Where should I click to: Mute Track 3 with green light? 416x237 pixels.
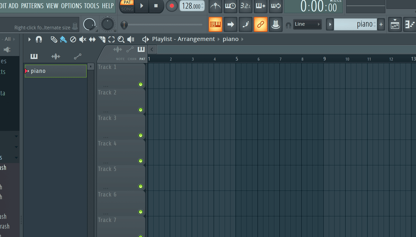pyautogui.click(x=140, y=135)
